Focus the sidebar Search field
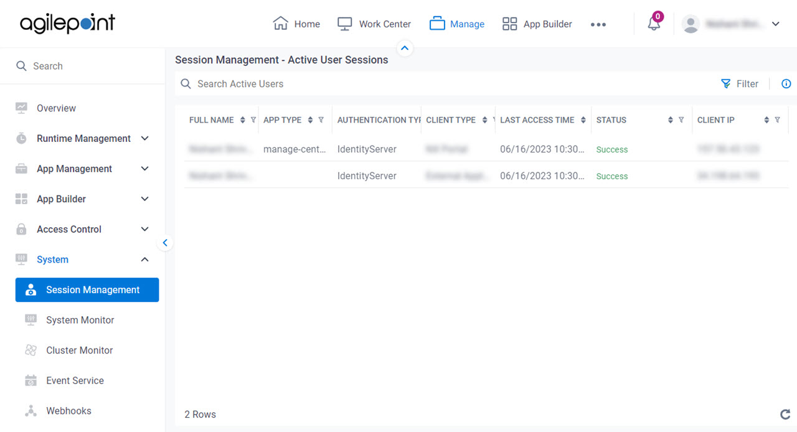The width and height of the screenshot is (797, 432). (x=82, y=66)
